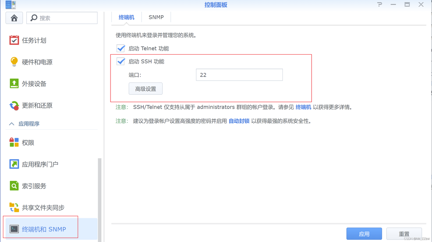Minimize the control panel window

point(393,4)
